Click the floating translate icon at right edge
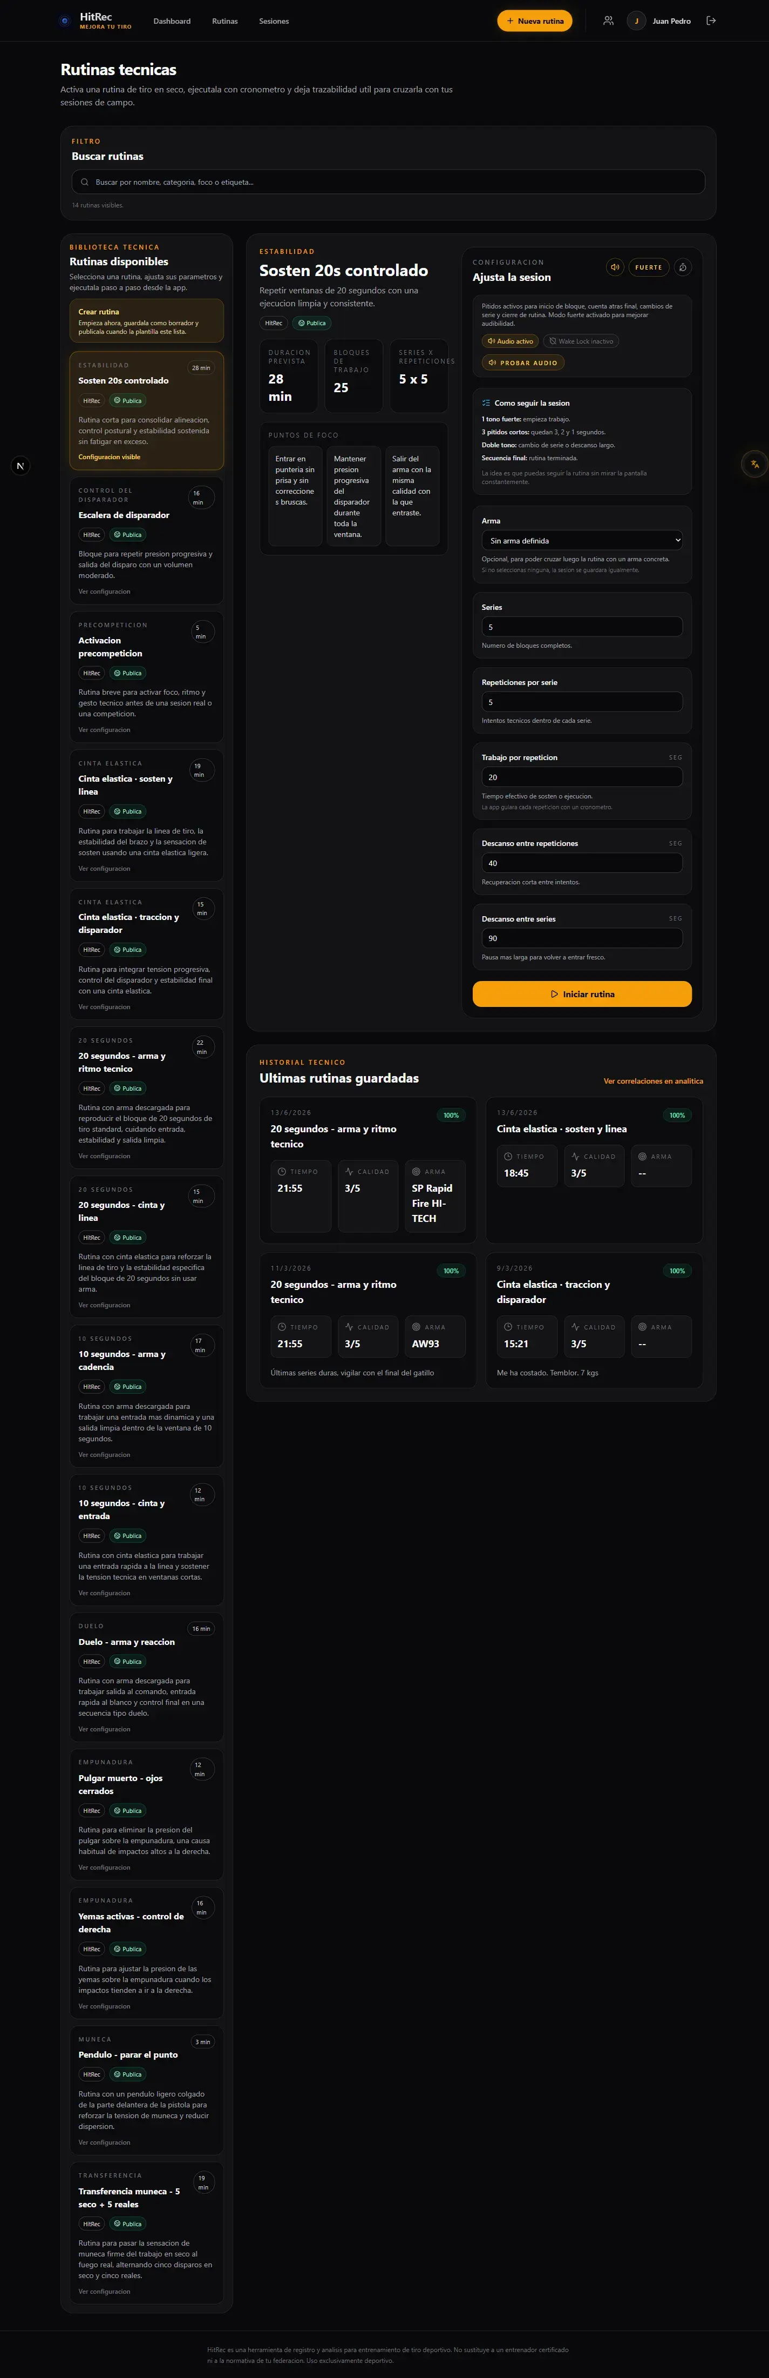Screen dimensions: 769x2378 click(x=754, y=465)
